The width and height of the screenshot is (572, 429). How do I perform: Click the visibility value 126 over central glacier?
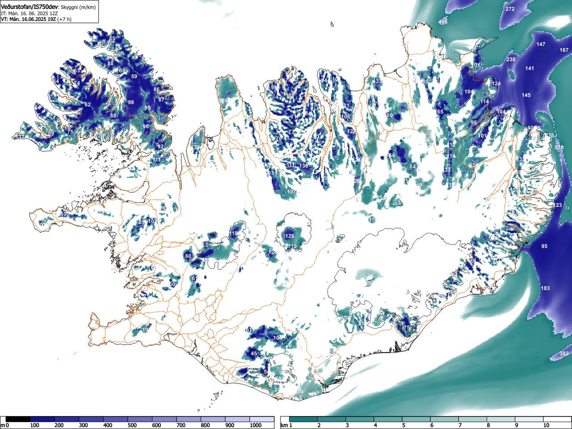[x=290, y=236]
